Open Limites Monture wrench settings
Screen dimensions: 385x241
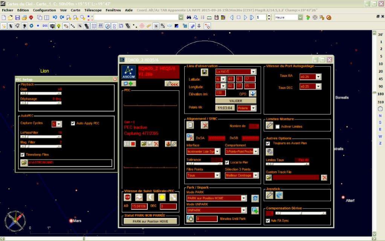(x=270, y=126)
